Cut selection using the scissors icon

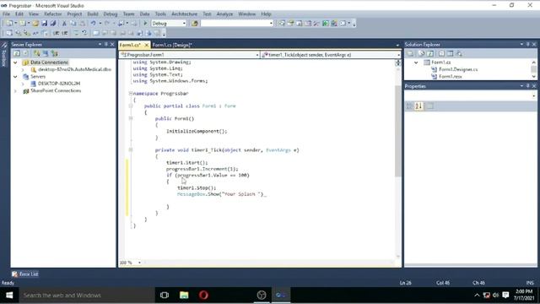tap(64, 24)
